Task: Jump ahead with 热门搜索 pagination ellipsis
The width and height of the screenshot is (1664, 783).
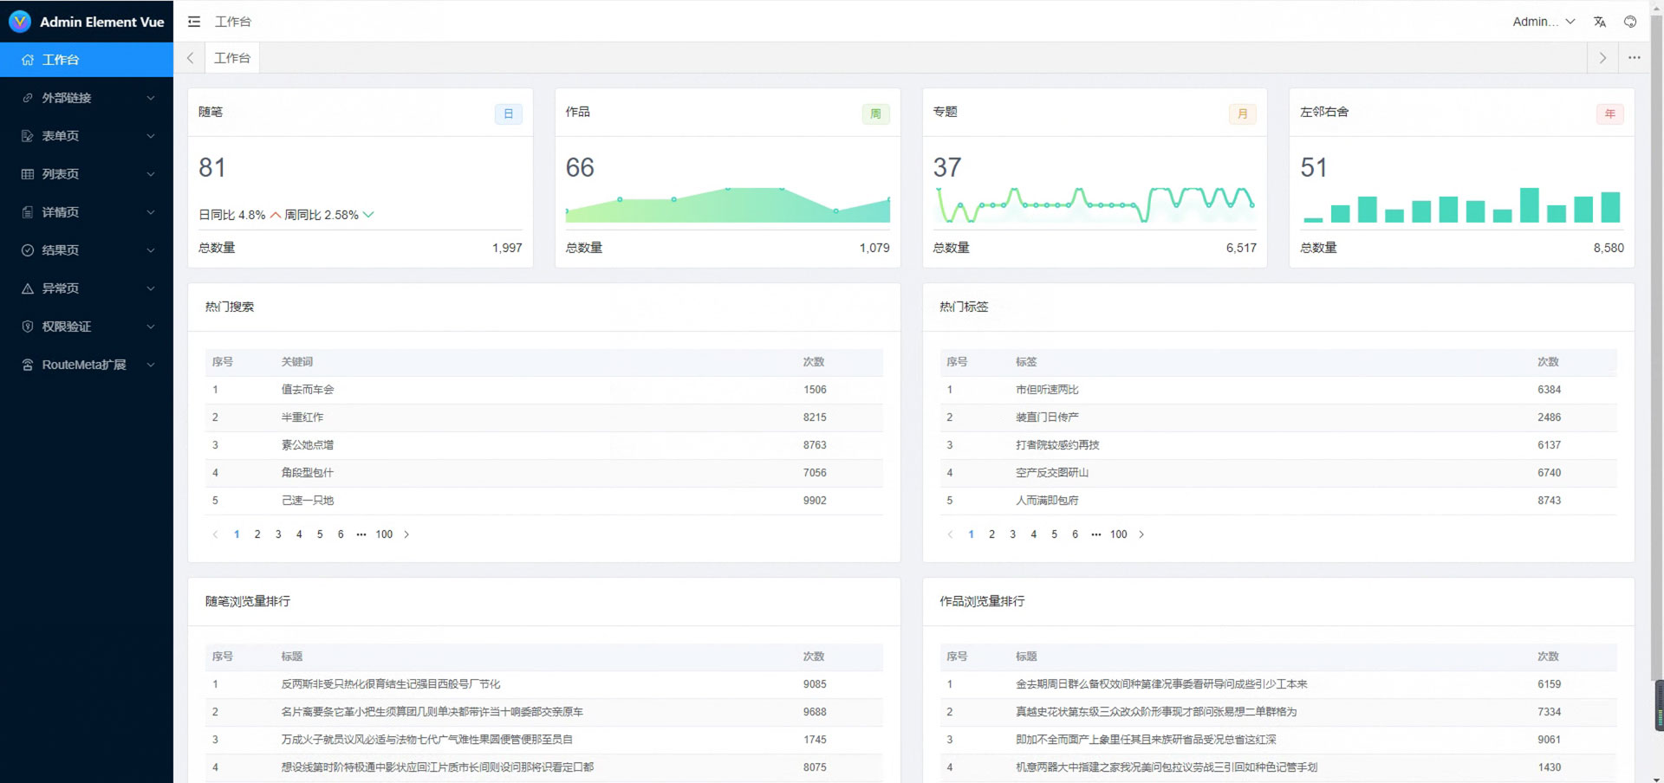Action: 361,534
